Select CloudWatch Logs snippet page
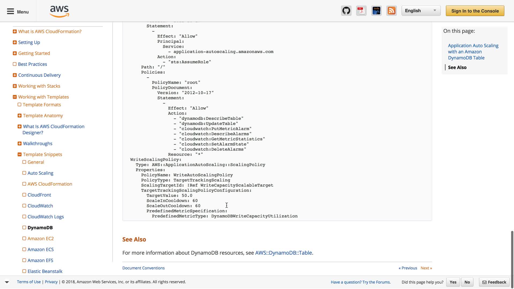 pyautogui.click(x=46, y=217)
